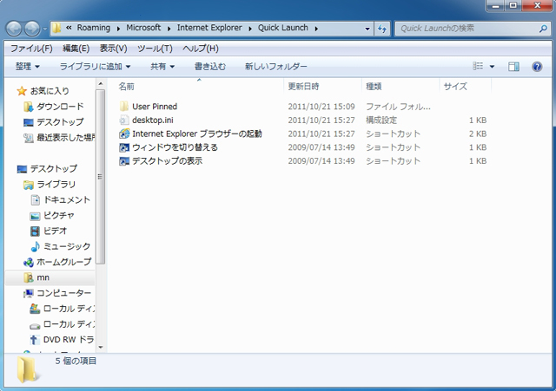The width and height of the screenshot is (556, 391).
Task: Sort by the 名前 column header
Action: click(126, 87)
